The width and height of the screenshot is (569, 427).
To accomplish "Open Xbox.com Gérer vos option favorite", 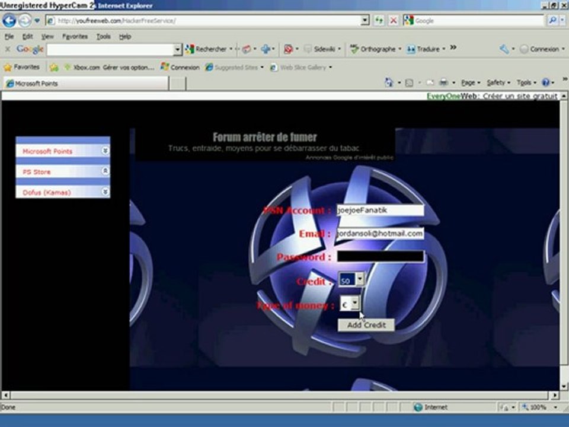I will click(x=109, y=68).
